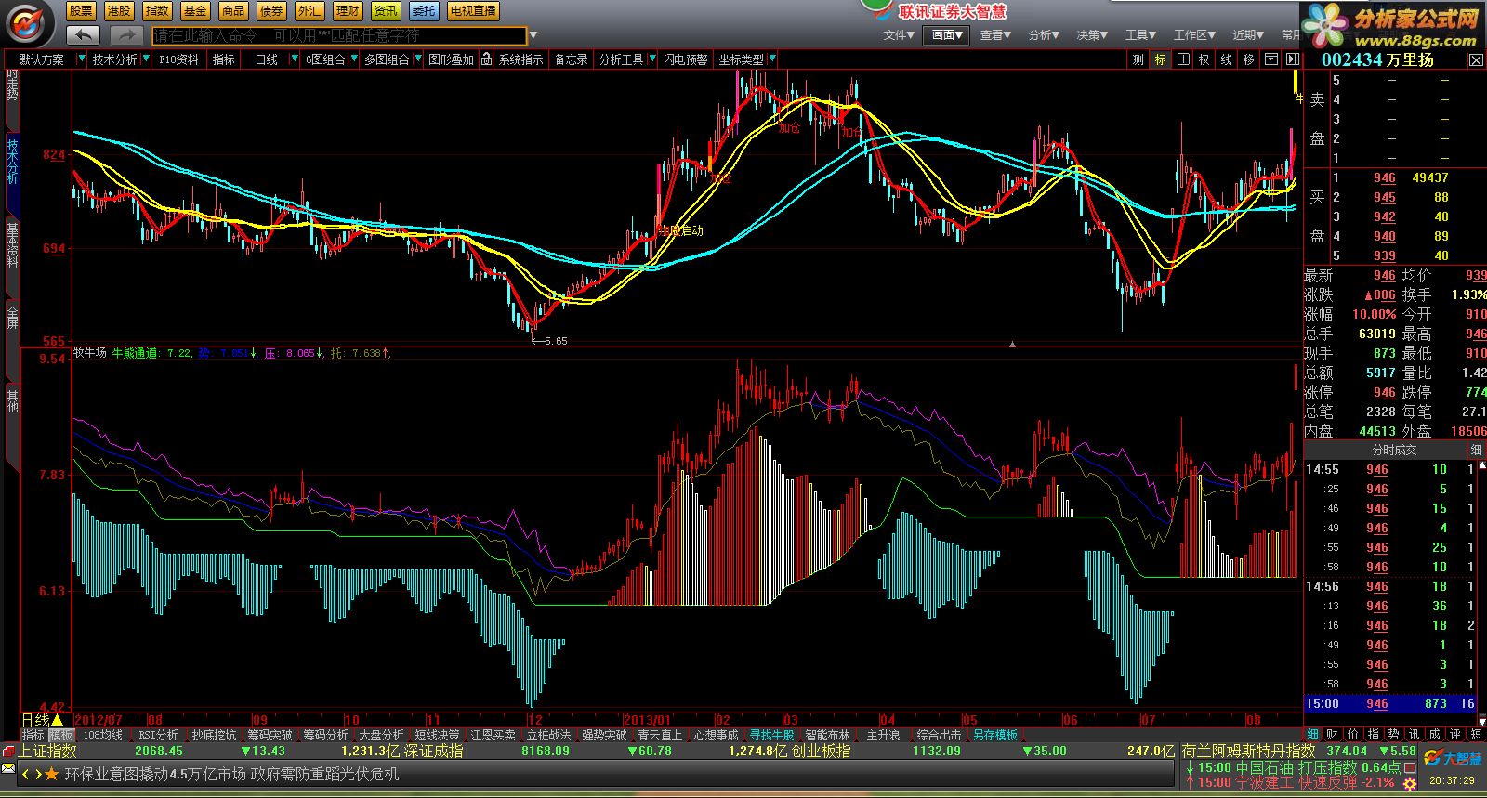The width and height of the screenshot is (1487, 798).
Task: Click the forward arrow navigation button
Action: pyautogui.click(x=125, y=35)
